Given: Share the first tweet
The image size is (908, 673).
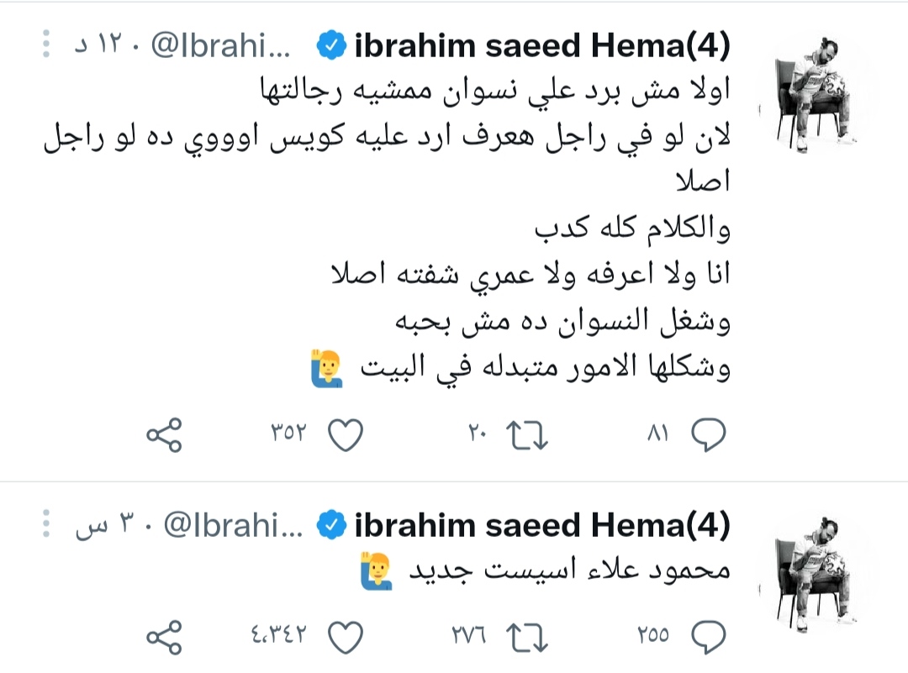Looking at the screenshot, I should coord(164,435).
